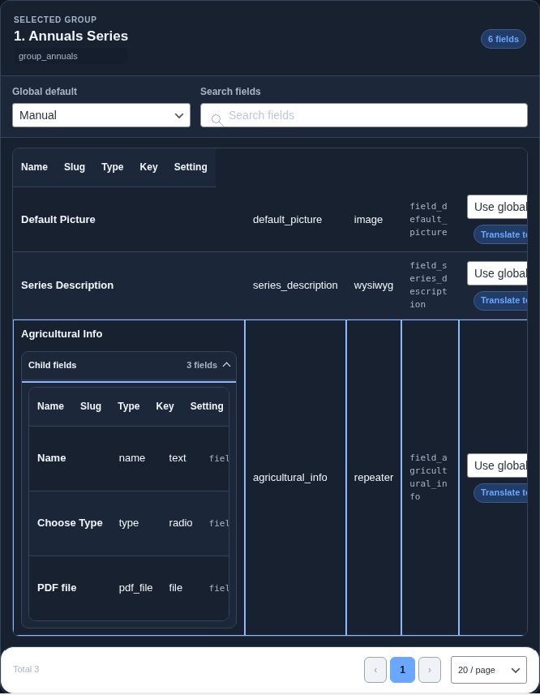Click the group_annuals slug tag
The height and width of the screenshot is (695, 540).
coord(71,56)
